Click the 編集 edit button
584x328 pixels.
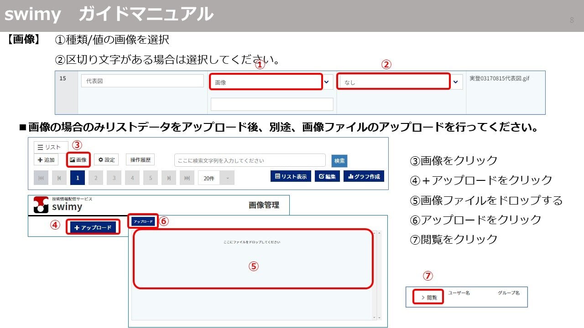[x=327, y=176]
